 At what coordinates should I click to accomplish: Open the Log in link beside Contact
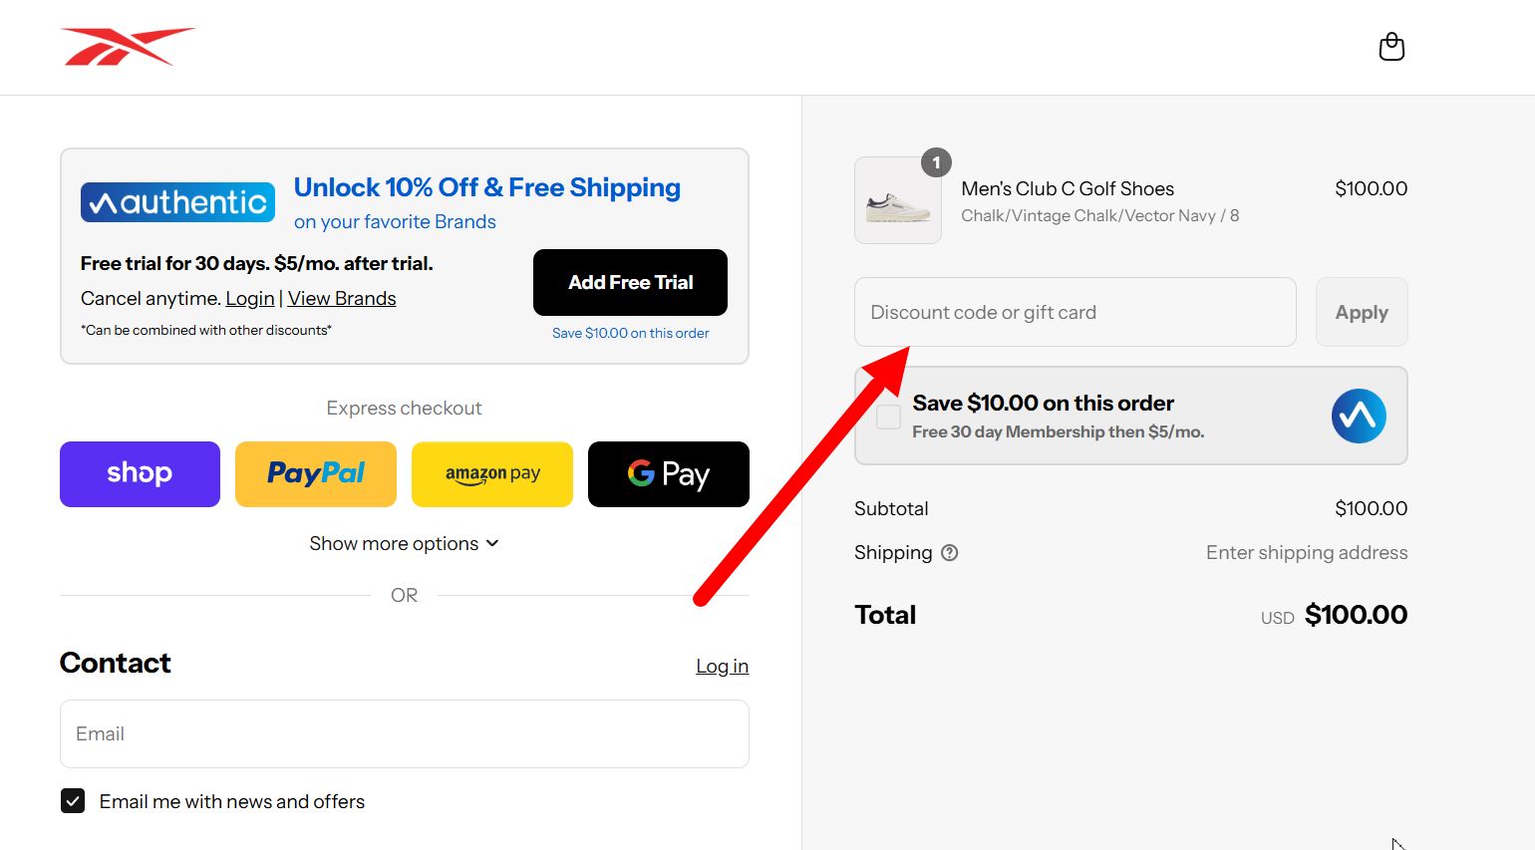pos(722,666)
